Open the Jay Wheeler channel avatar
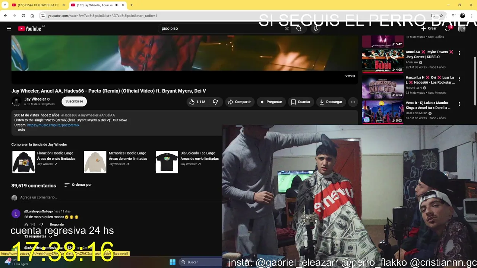The width and height of the screenshot is (477, 268). tap(16, 101)
